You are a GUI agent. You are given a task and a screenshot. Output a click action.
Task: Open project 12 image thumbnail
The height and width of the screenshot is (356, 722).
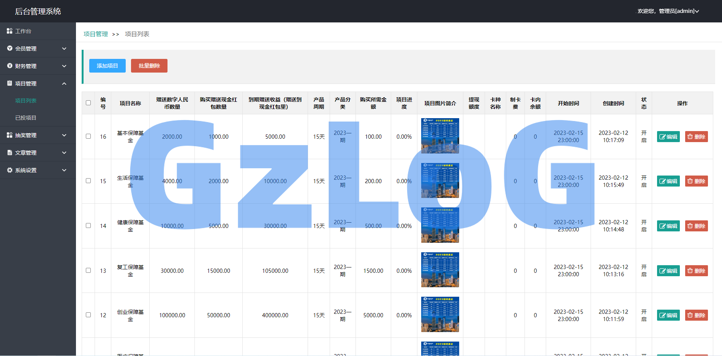[440, 314]
